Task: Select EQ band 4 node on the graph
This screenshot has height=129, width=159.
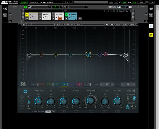Action: (x=88, y=55)
